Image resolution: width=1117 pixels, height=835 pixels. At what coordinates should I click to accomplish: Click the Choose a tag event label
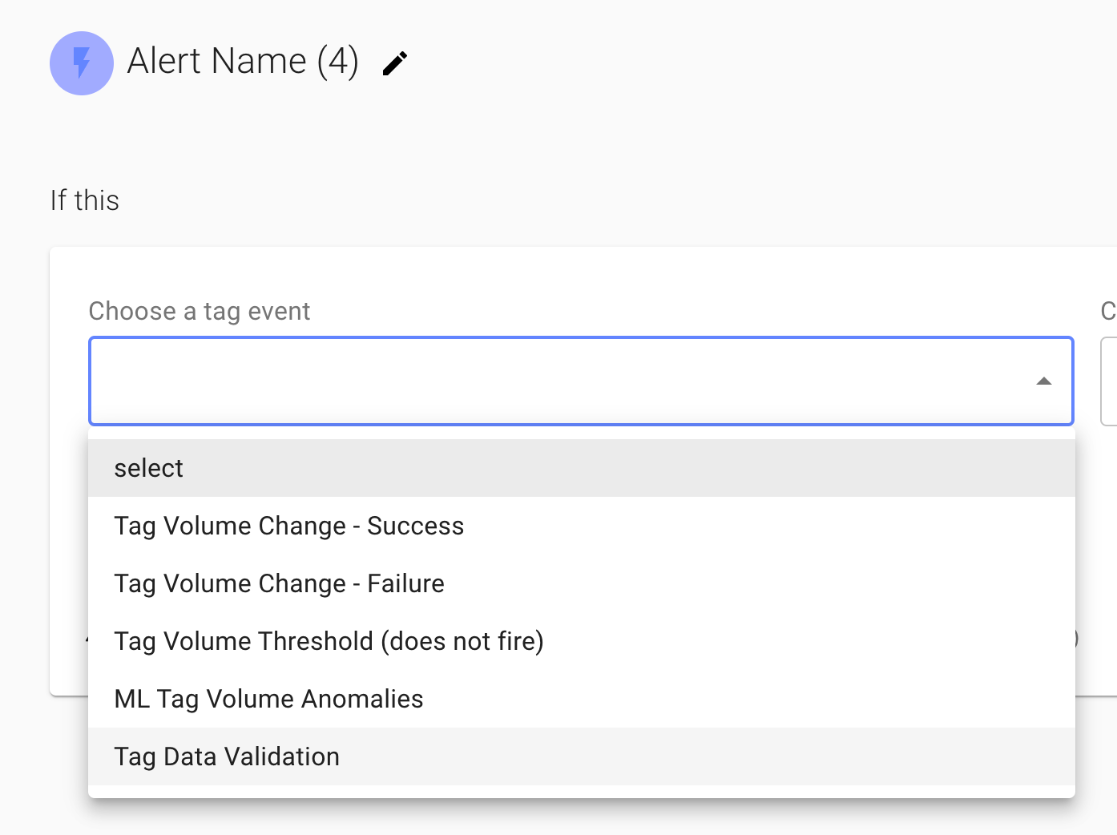tap(200, 311)
